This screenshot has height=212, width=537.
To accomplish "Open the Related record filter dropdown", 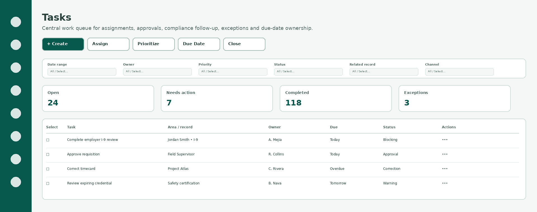I will [384, 72].
